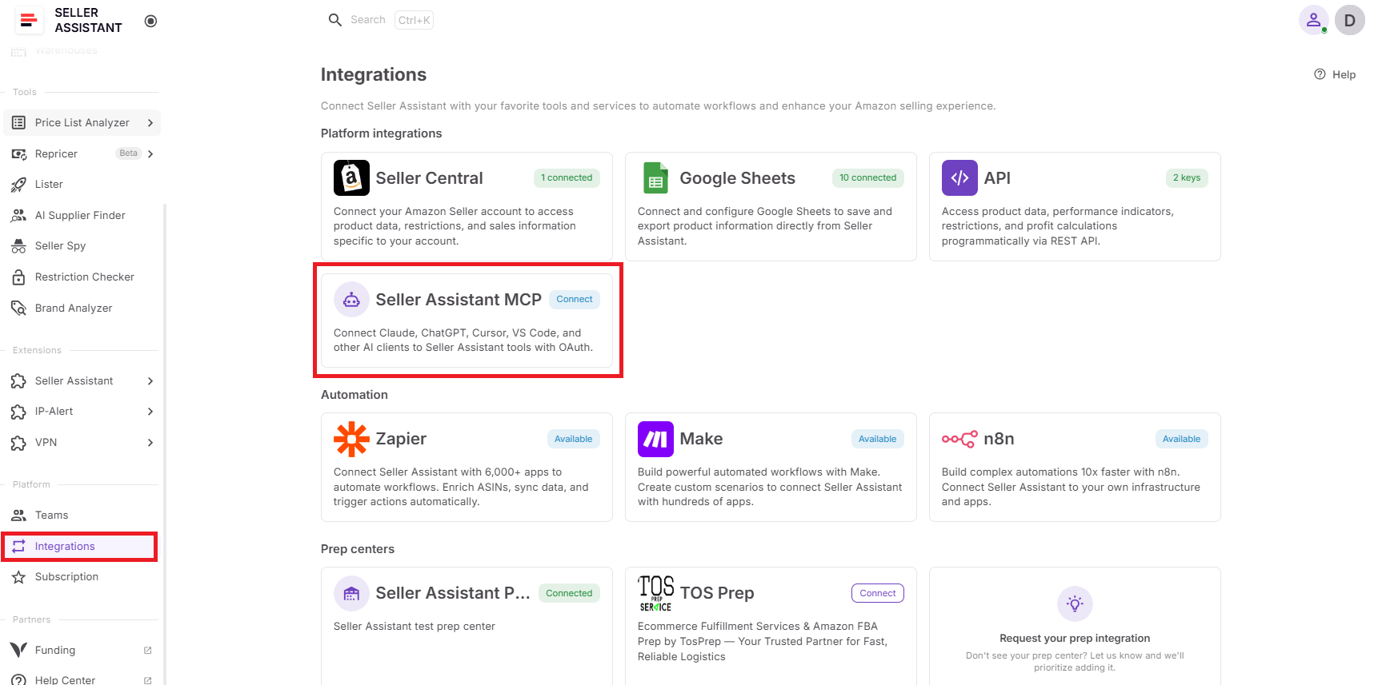Click the Seller Central Amazon icon
Image resolution: width=1386 pixels, height=685 pixels.
tap(351, 178)
